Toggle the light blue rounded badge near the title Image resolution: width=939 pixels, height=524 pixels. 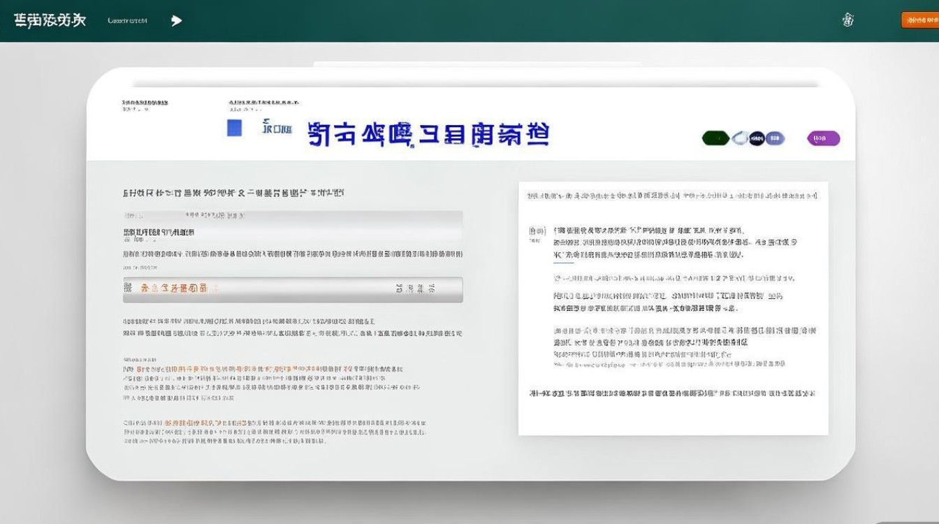pyautogui.click(x=774, y=138)
